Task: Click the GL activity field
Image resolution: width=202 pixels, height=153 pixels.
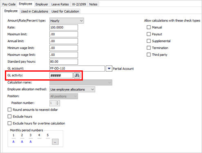Action: [61, 75]
